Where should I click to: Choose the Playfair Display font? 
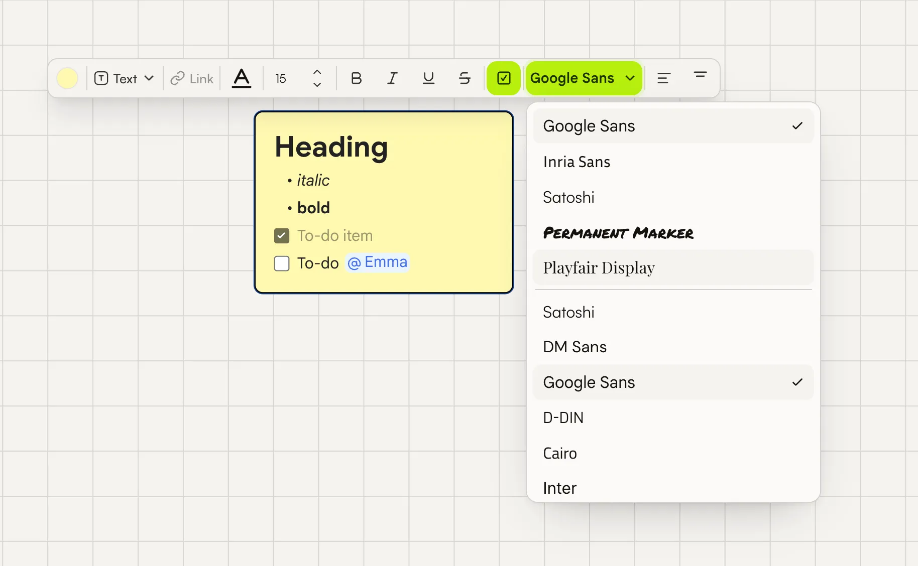pos(673,267)
